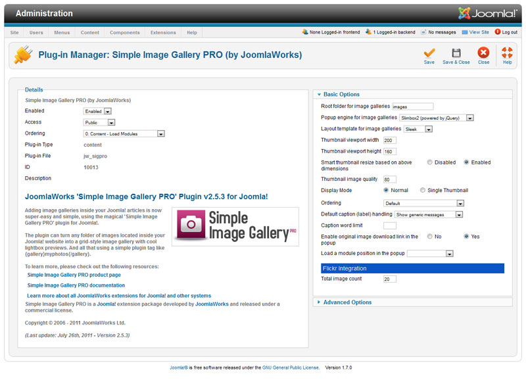526x380 pixels.
Task: Open the Simple Image Gallery PRO documentation link
Action: point(76,285)
